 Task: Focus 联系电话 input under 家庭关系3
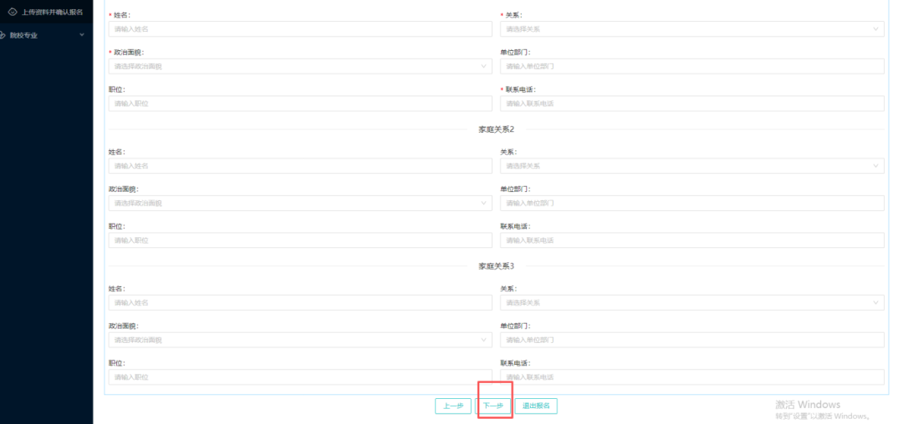[691, 377]
